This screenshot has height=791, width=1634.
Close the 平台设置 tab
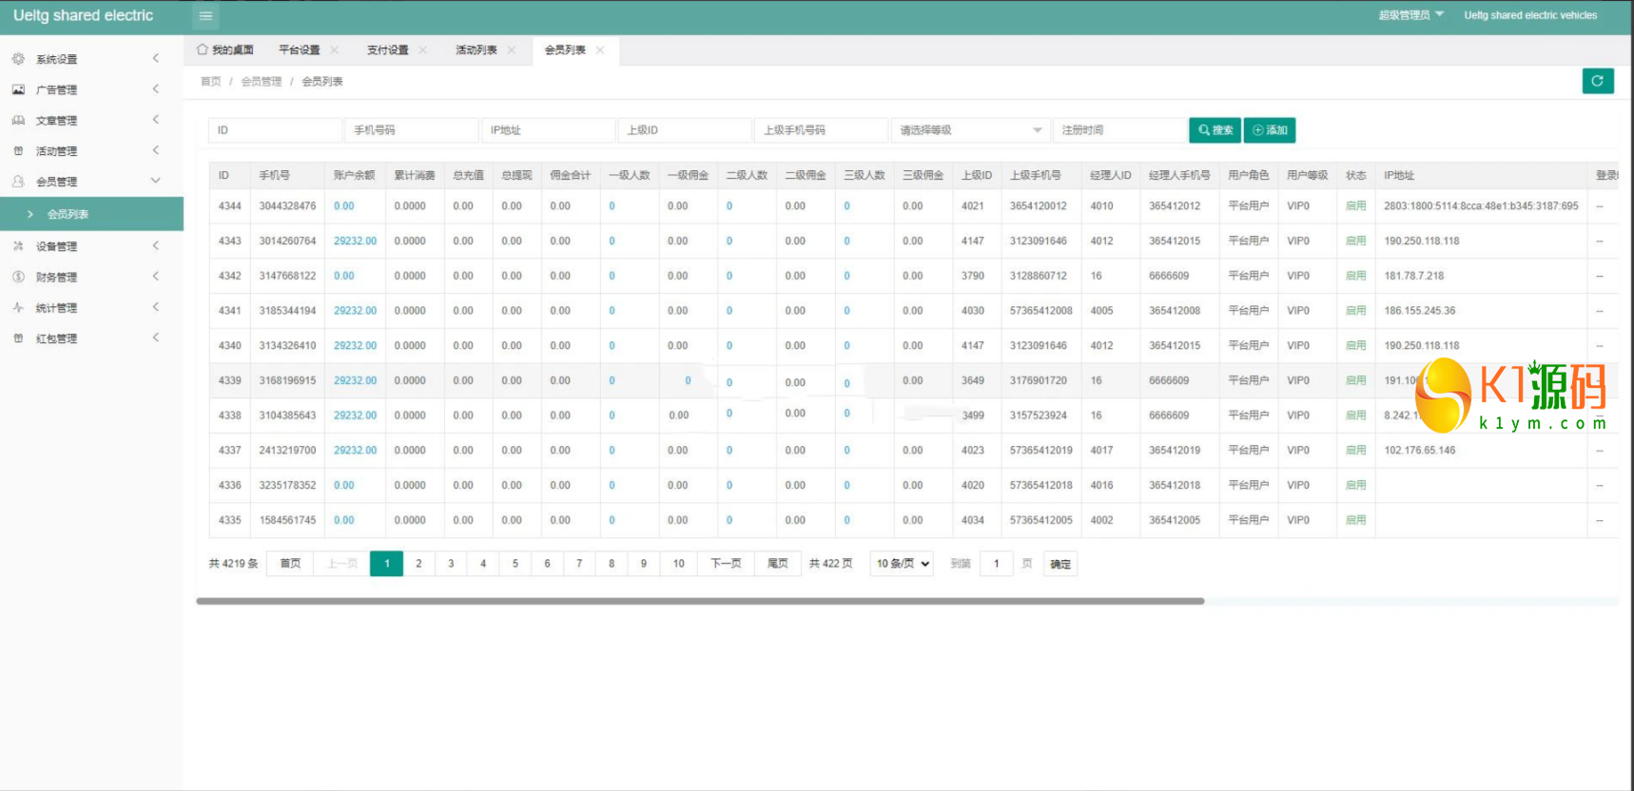(334, 50)
